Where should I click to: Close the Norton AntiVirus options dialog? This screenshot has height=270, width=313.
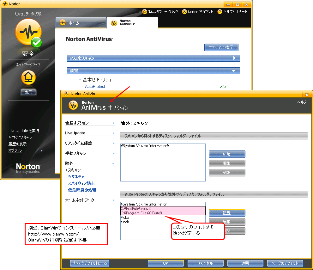click(307, 95)
